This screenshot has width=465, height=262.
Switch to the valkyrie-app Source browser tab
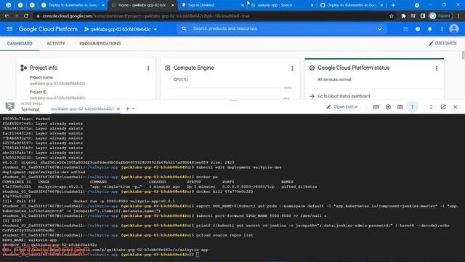[x=281, y=5]
